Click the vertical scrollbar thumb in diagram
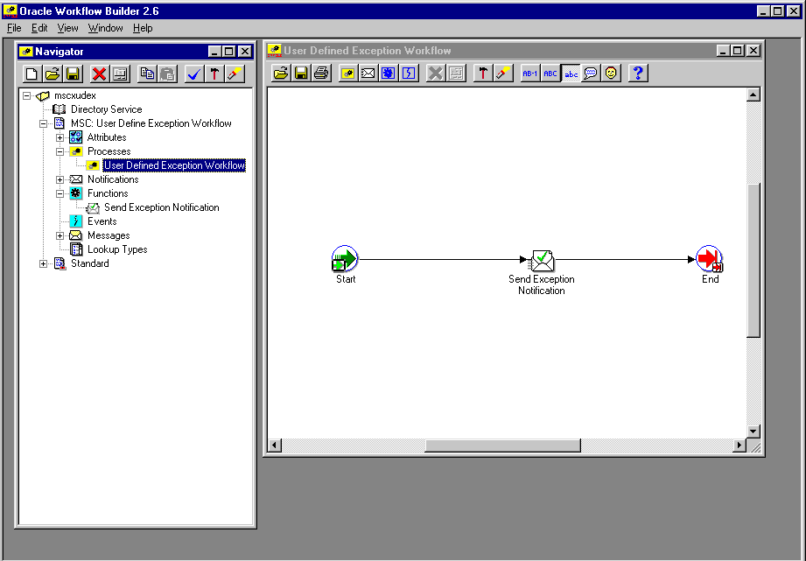806x561 pixels. point(753,260)
